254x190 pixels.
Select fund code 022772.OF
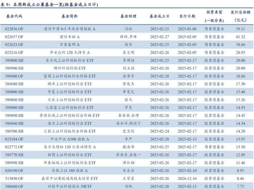pos(14,147)
